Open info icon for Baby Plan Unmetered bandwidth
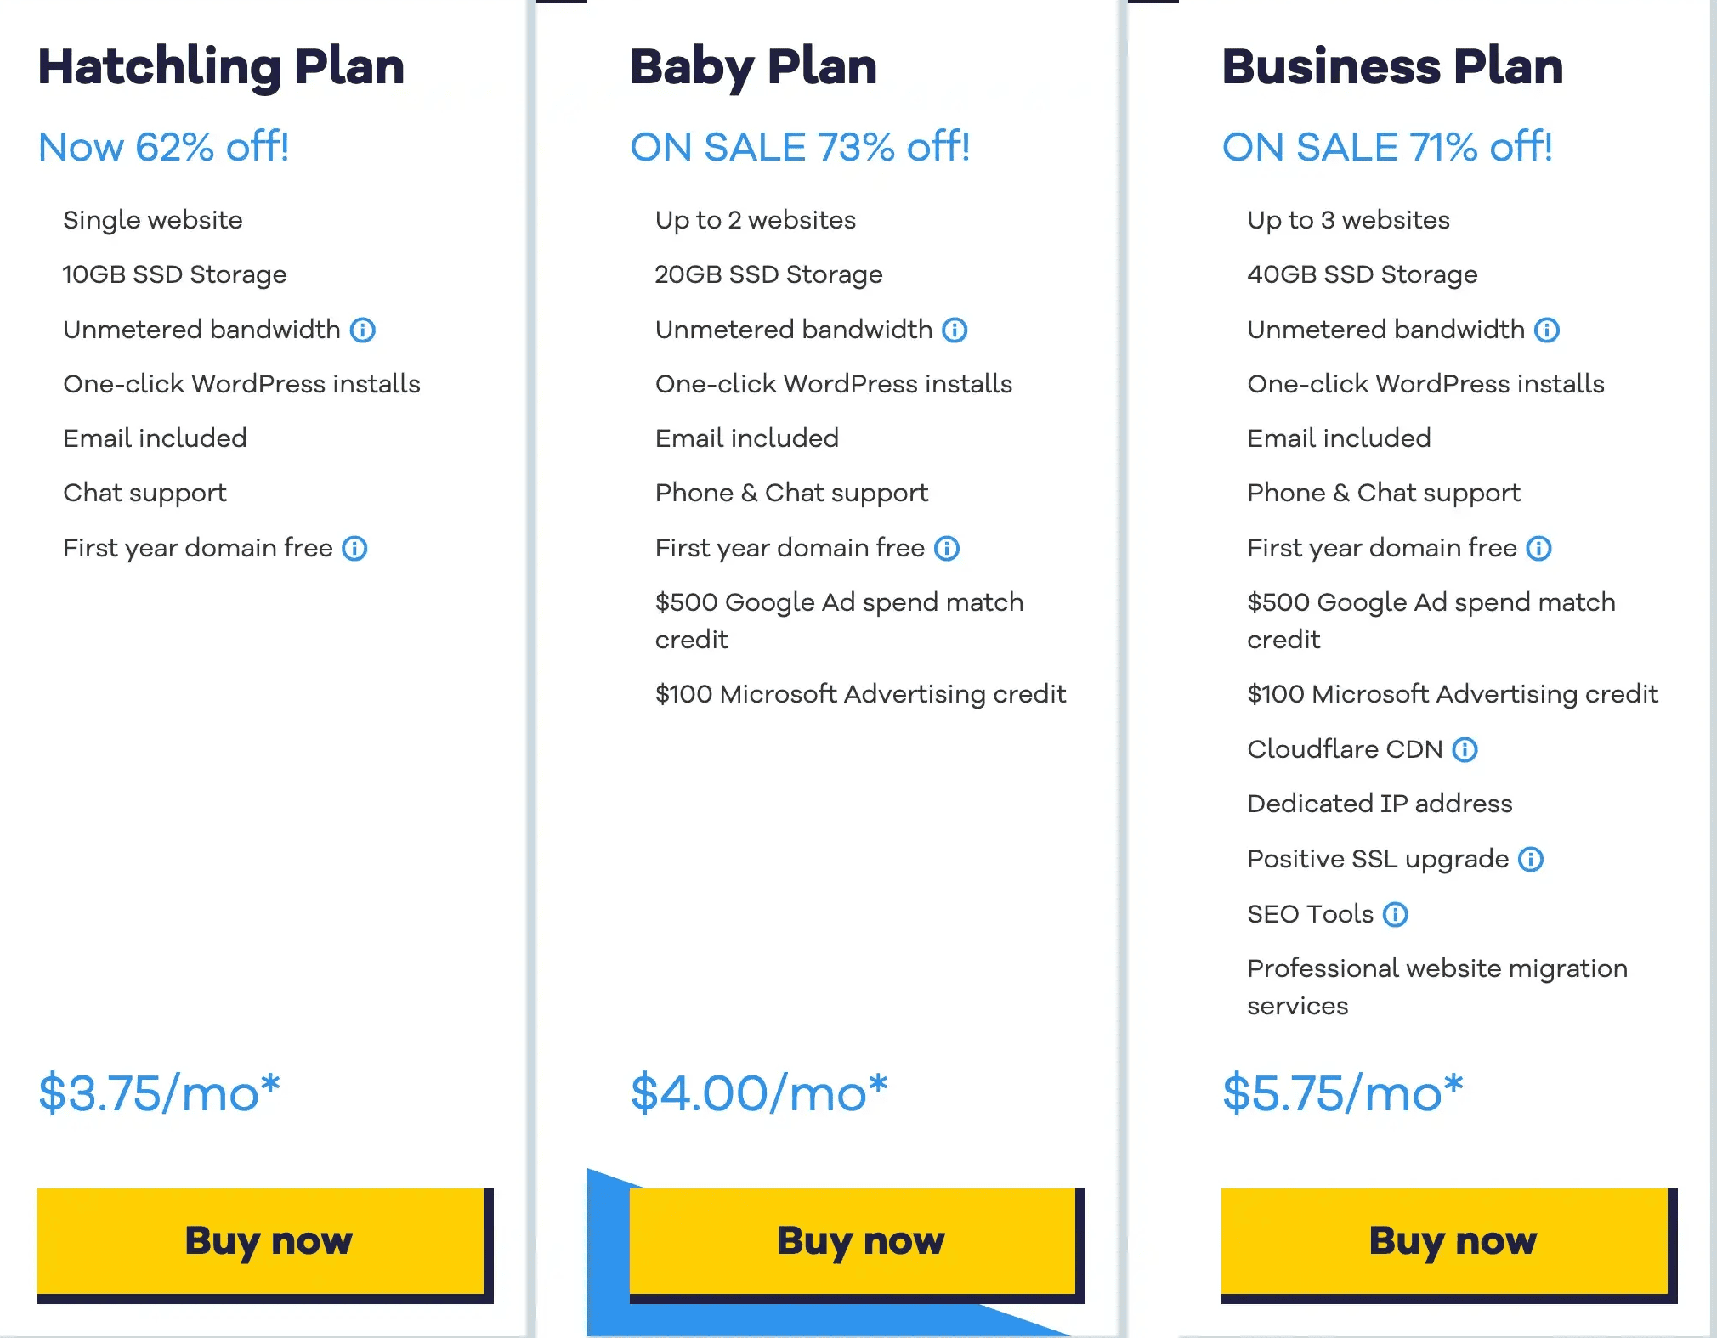The width and height of the screenshot is (1717, 1338). tap(955, 330)
